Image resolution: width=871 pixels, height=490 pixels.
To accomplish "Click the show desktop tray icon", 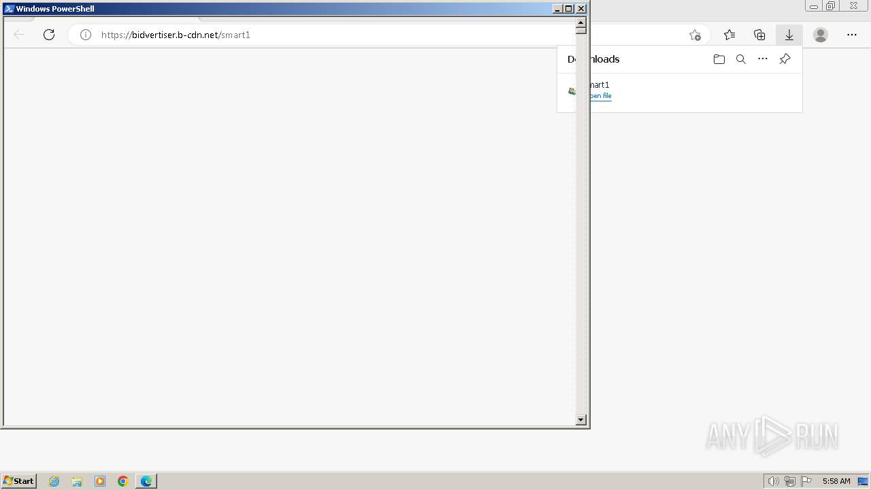I will click(863, 481).
